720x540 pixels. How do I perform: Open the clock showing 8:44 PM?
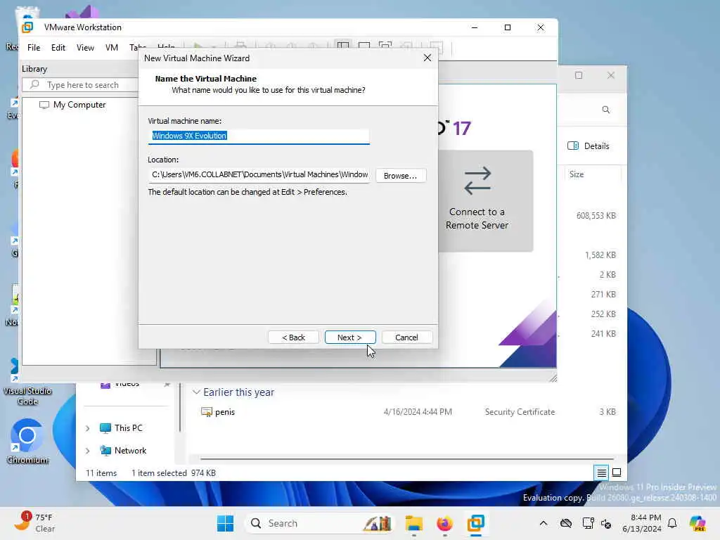click(641, 523)
